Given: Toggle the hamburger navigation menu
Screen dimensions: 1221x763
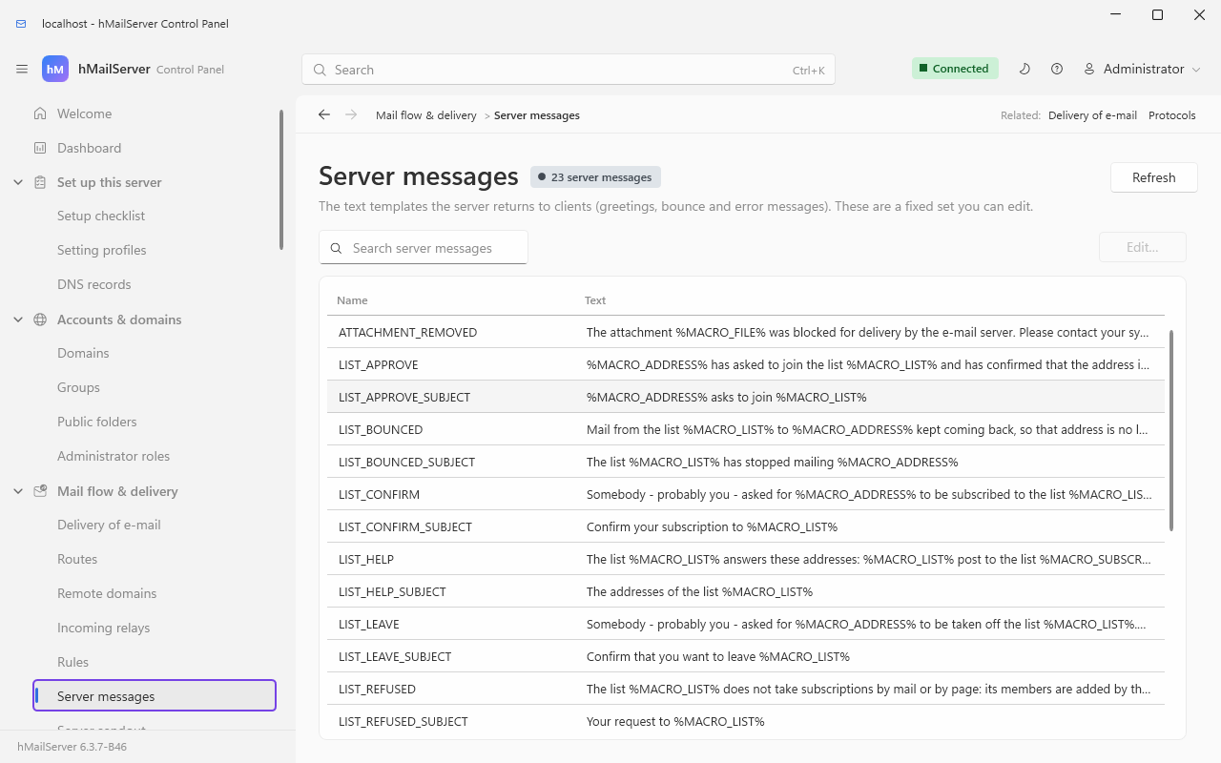Looking at the screenshot, I should [22, 70].
